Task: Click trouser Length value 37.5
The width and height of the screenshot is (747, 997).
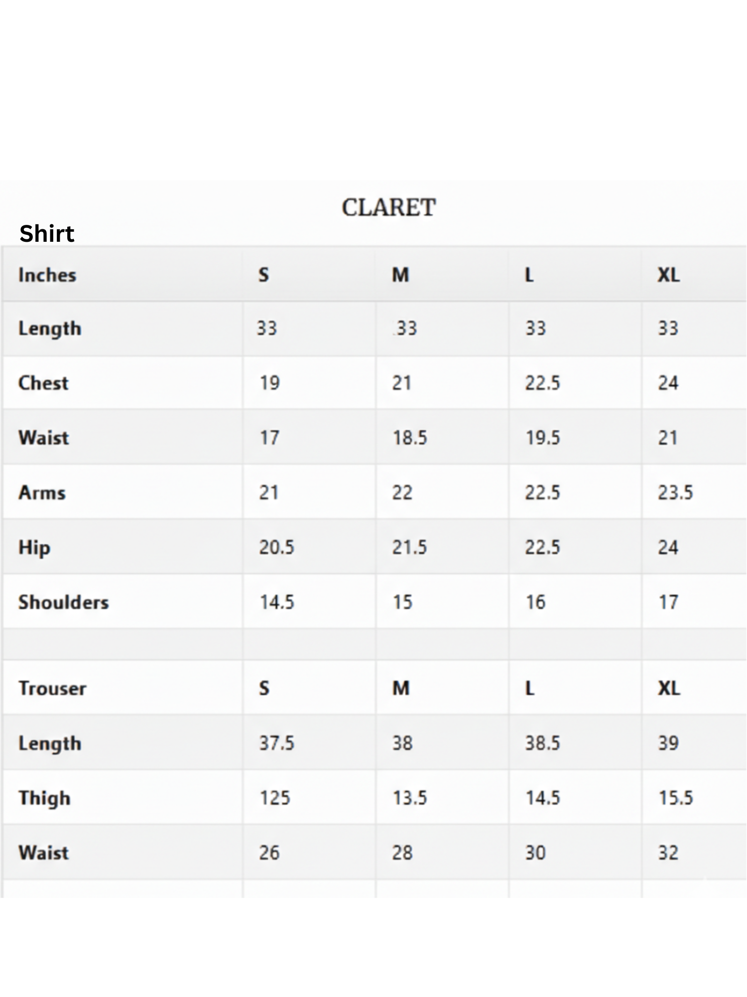Action: tap(276, 743)
